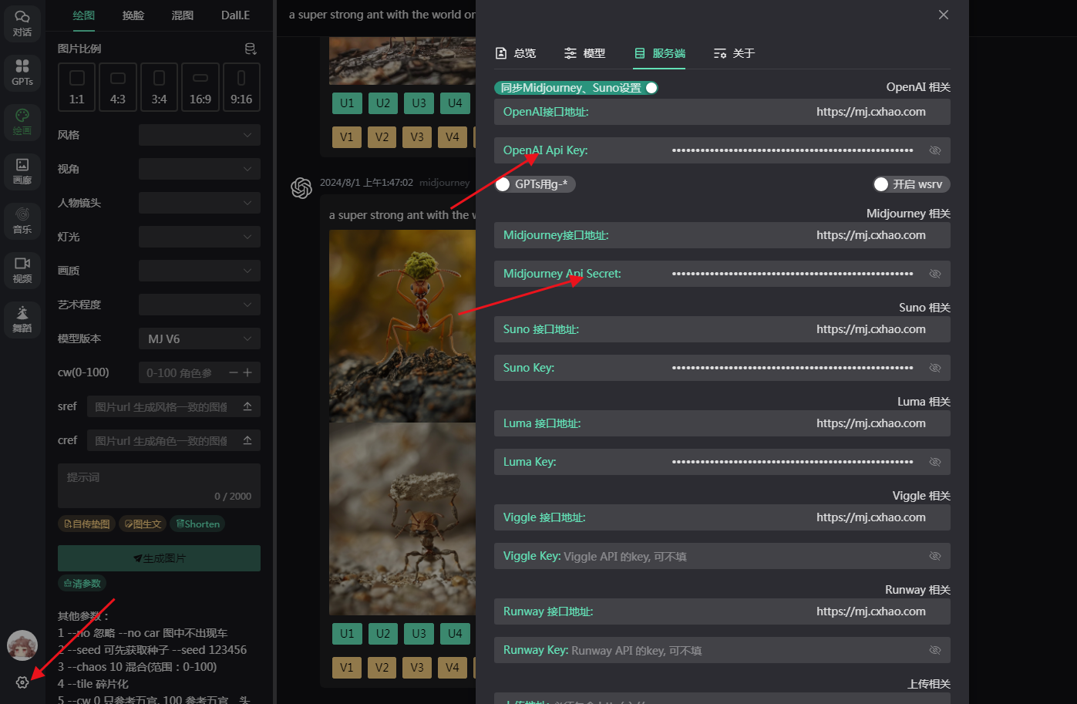Open the 画廊 gallery section

pos(22,171)
